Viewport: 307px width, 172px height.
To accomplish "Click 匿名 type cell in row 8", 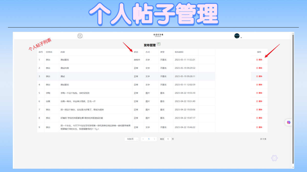I will pos(162,118).
